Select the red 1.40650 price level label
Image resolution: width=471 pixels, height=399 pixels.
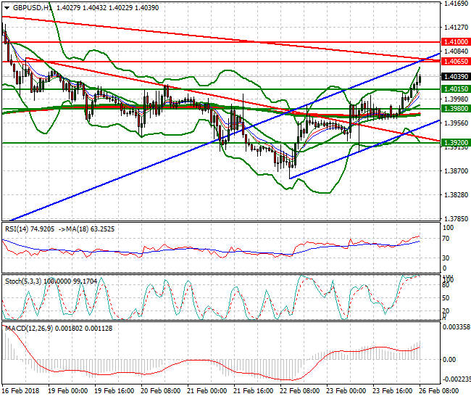[456, 62]
